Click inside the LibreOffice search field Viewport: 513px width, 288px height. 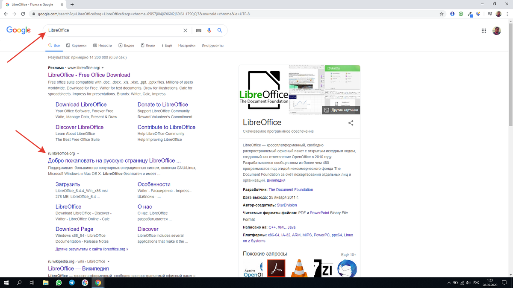[113, 30]
